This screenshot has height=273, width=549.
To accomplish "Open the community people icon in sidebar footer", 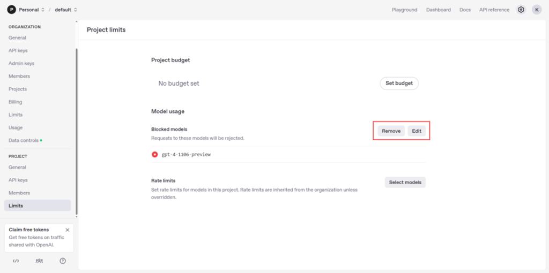I will pyautogui.click(x=39, y=261).
